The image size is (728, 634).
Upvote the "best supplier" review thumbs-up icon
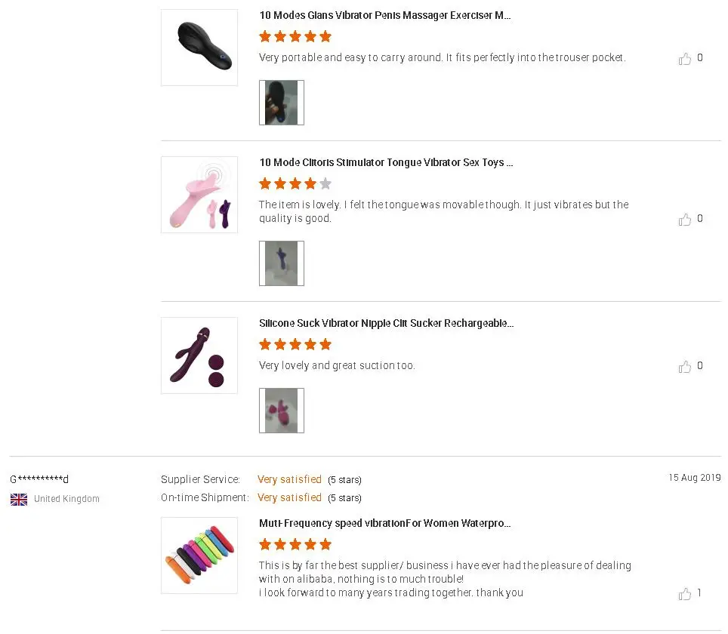[x=685, y=594]
